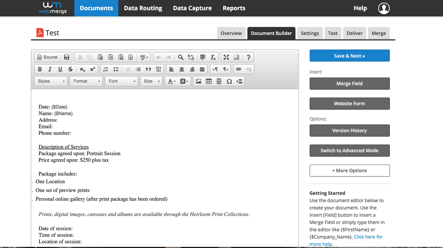Click the Cut scissors icon
Viewport: 443px width, 248px height.
click(80, 57)
